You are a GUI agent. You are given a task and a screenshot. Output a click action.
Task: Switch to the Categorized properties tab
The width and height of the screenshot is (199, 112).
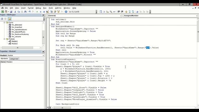coord(14,59)
